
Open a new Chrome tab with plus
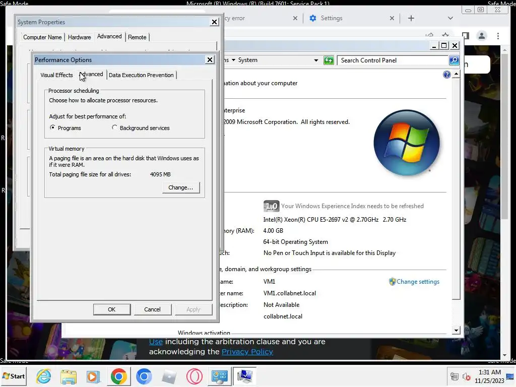click(x=411, y=18)
